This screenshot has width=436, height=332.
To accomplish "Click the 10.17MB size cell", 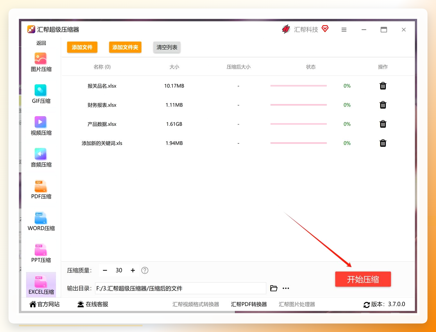I will coord(174,86).
